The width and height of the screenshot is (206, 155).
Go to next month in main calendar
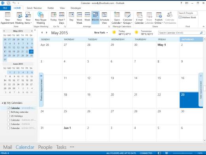tap(47, 32)
